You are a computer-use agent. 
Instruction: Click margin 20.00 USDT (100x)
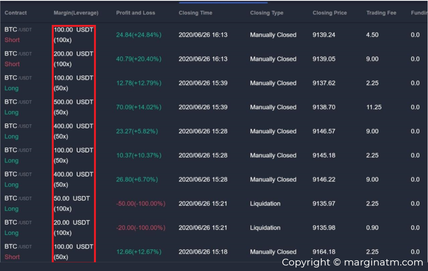tap(71, 228)
